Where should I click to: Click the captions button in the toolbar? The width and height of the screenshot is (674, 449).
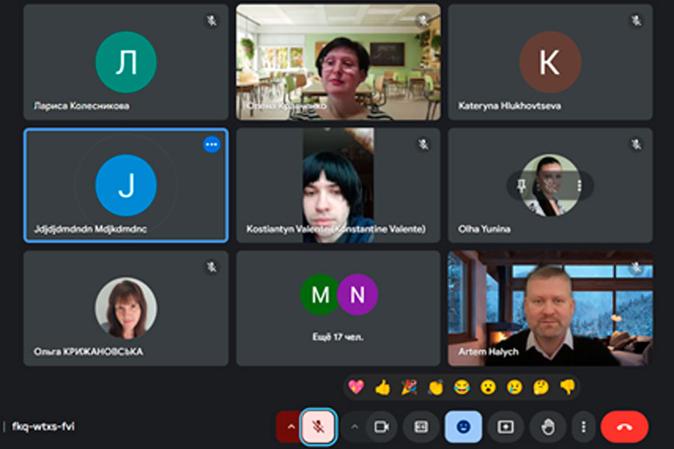click(421, 427)
